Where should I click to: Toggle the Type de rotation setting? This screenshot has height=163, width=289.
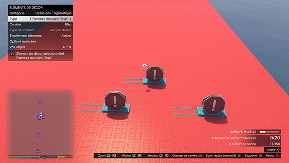(x=41, y=30)
